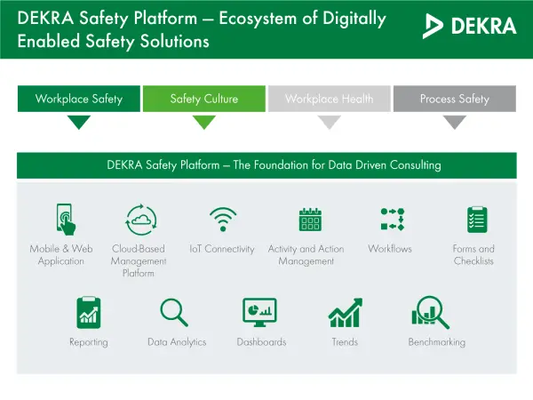This screenshot has width=533, height=400.
Task: Open the Workplace Health tab
Action: tap(329, 99)
